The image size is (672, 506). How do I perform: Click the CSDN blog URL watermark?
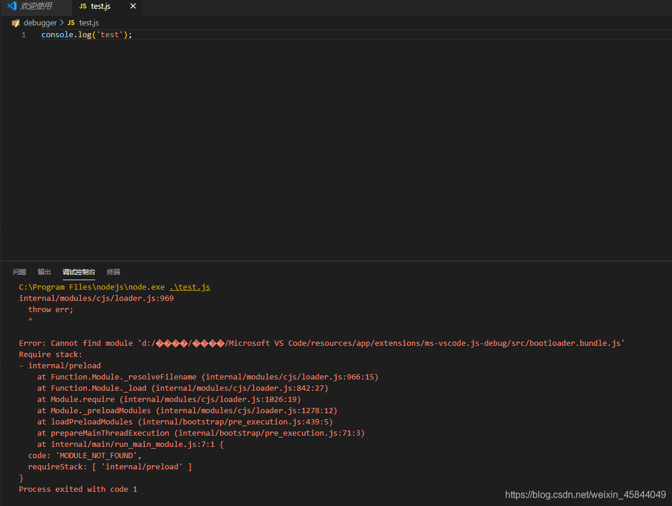[x=584, y=494]
